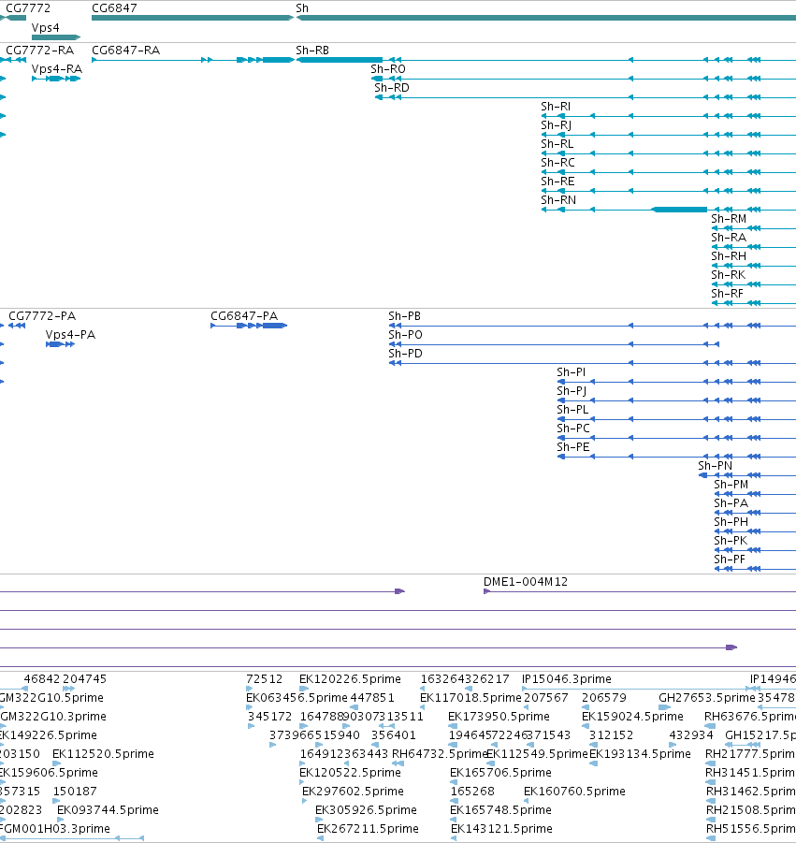The image size is (796, 843).
Task: Click the Sh-RA transcript label
Action: pyautogui.click(x=729, y=238)
